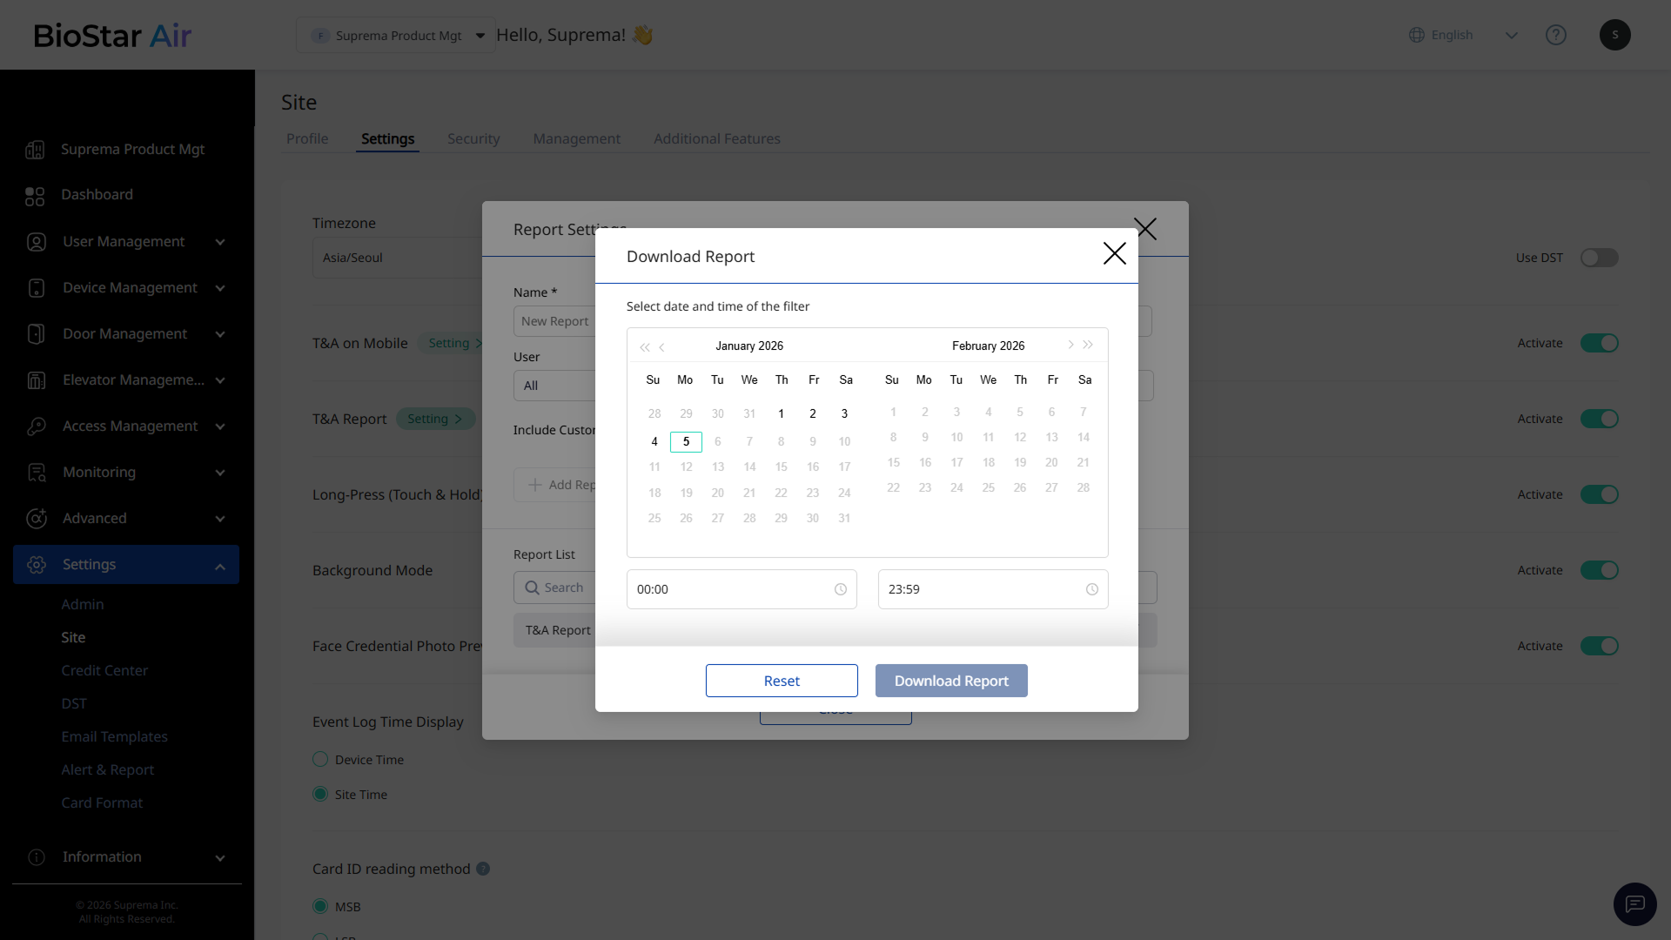Click the Reset button
This screenshot has height=940, width=1671.
[x=781, y=681]
